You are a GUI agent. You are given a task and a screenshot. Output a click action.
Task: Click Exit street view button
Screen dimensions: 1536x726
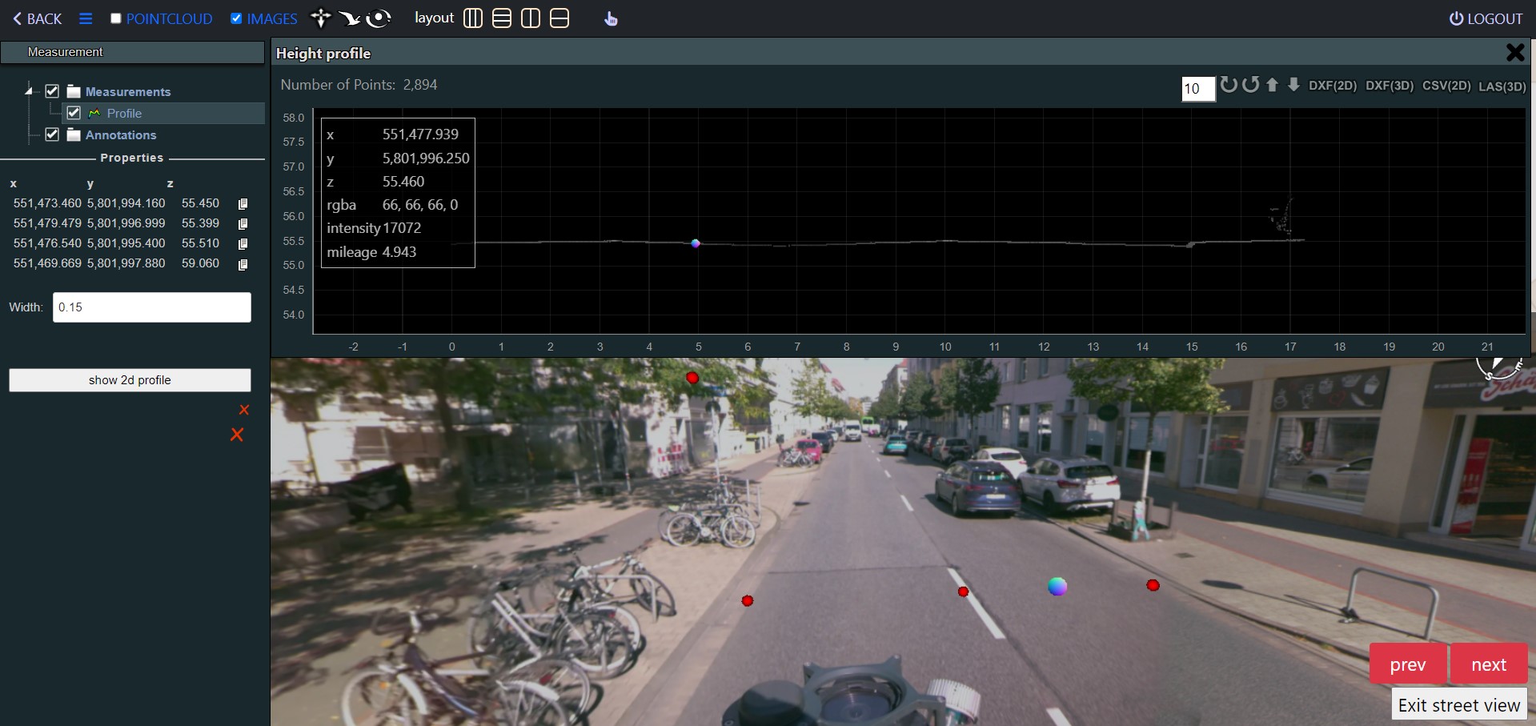pos(1459,704)
